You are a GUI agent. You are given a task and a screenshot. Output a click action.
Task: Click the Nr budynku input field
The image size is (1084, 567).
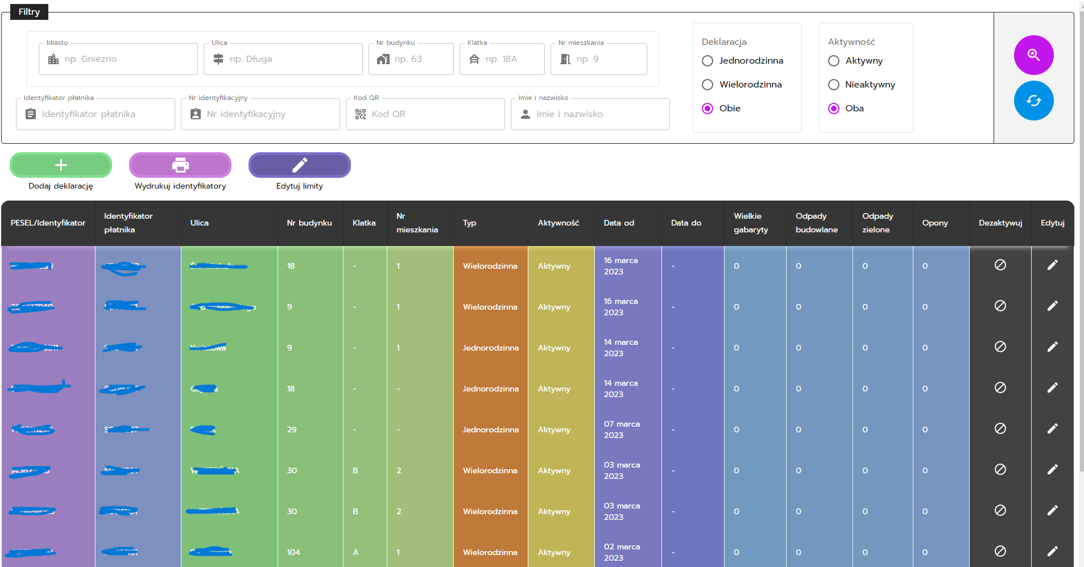411,59
